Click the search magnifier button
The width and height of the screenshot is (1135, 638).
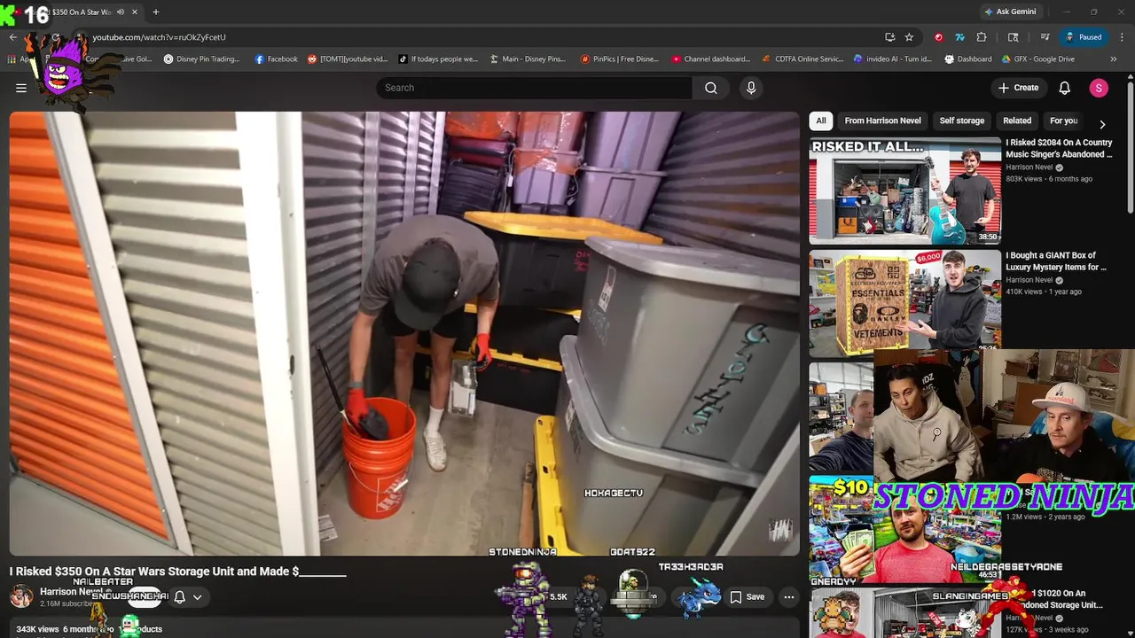coord(711,88)
